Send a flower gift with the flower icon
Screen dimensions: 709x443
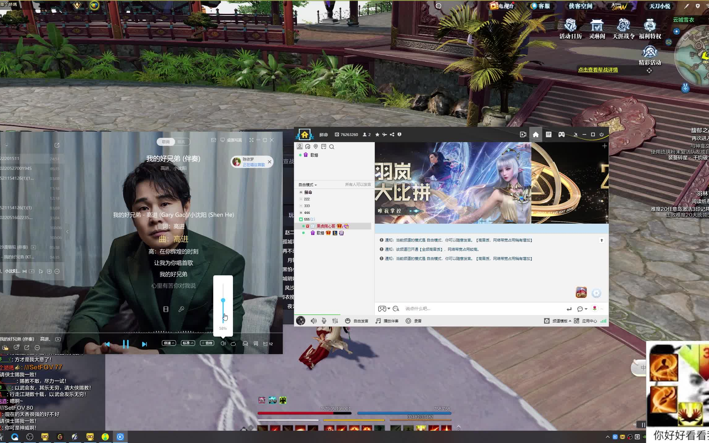pyautogui.click(x=595, y=308)
